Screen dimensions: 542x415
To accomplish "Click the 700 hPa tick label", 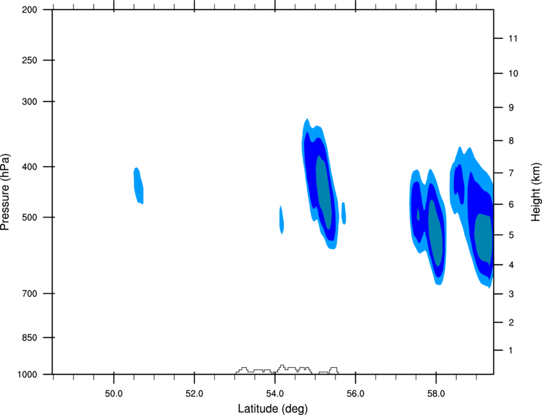I will coord(29,294).
